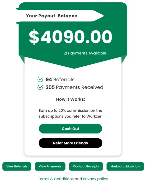Image resolution: width=146 pixels, height=184 pixels.
Task: Select the 205 Payments Received stat
Action: (74, 87)
